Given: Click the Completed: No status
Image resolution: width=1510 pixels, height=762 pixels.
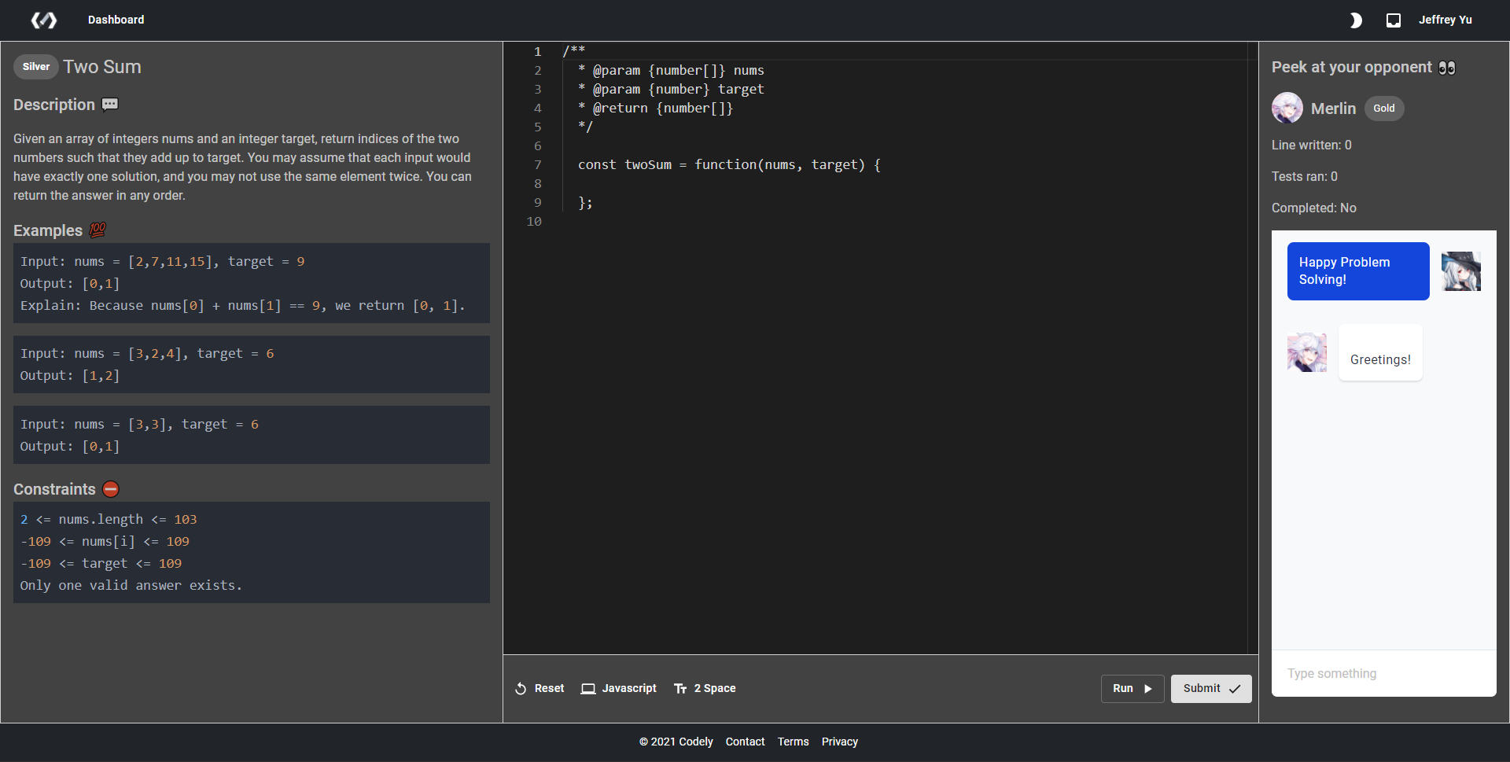Looking at the screenshot, I should 1313,208.
